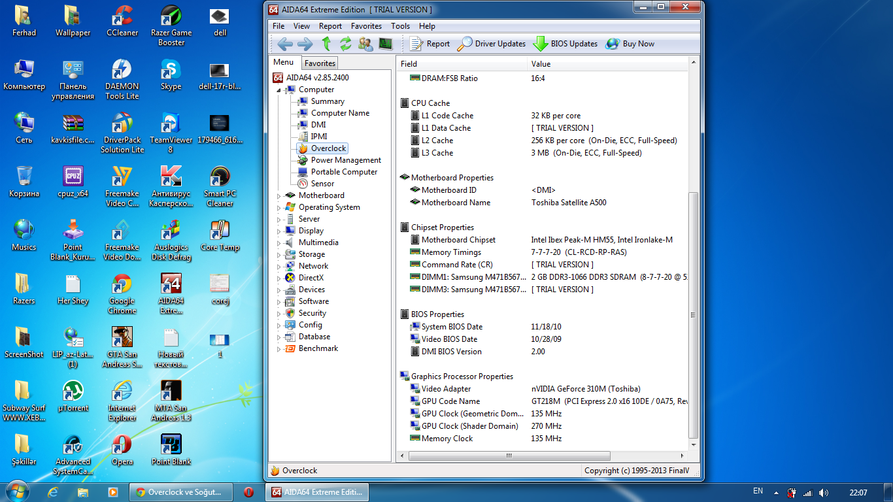Open Razer Game Booster desktop icon
Screen dimensions: 893x502
pyautogui.click(x=171, y=26)
